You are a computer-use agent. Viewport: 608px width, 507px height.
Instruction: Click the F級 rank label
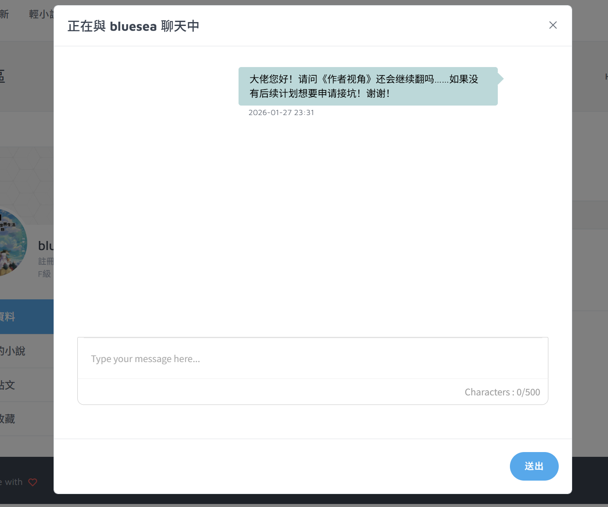[45, 274]
